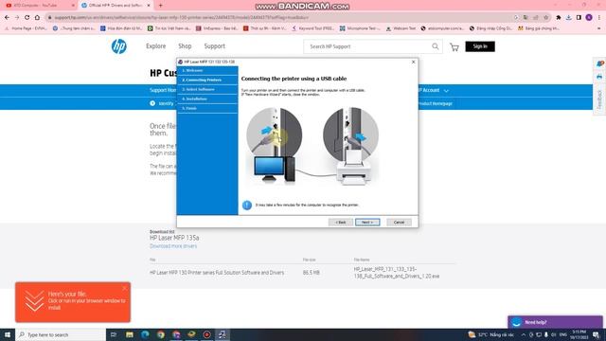Screen dimensions: 606x341
Task: Bookmark this page with star icon
Action: (x=545, y=17)
